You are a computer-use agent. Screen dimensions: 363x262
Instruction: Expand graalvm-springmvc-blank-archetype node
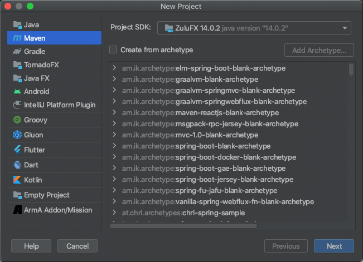[114, 90]
